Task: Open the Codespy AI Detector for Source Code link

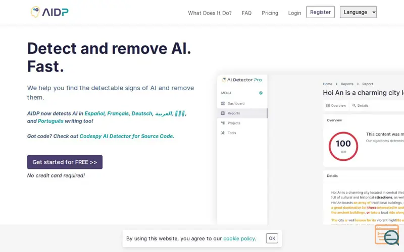Action: click(x=127, y=136)
